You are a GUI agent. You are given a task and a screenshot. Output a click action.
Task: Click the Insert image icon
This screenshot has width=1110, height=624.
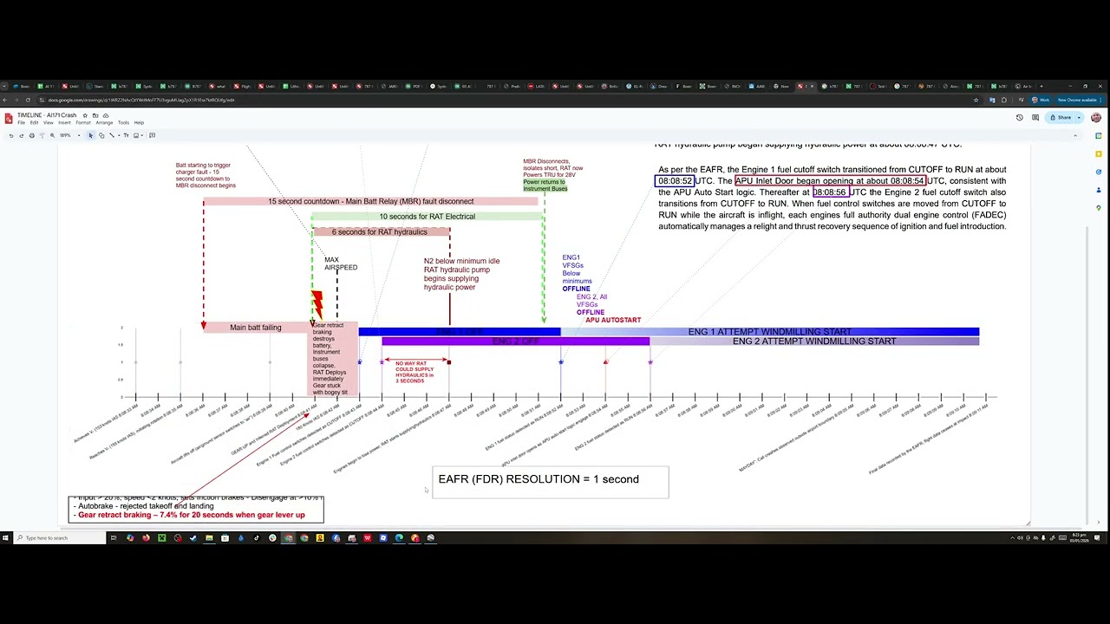coord(136,135)
